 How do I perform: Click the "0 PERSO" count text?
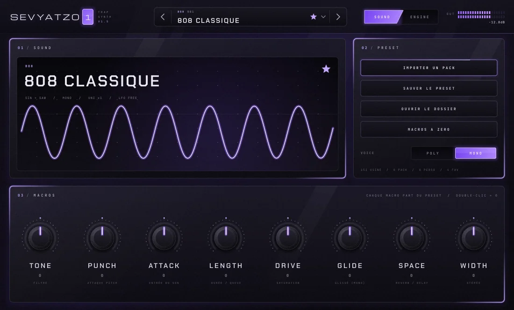pyautogui.click(x=427, y=170)
